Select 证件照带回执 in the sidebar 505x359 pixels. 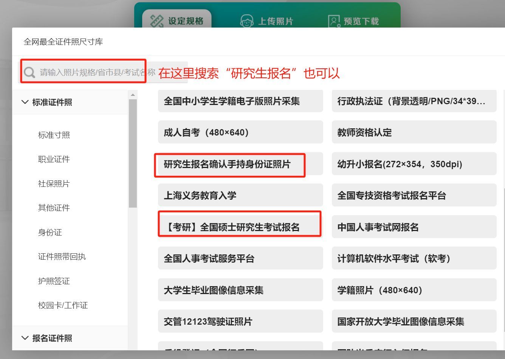(x=62, y=257)
